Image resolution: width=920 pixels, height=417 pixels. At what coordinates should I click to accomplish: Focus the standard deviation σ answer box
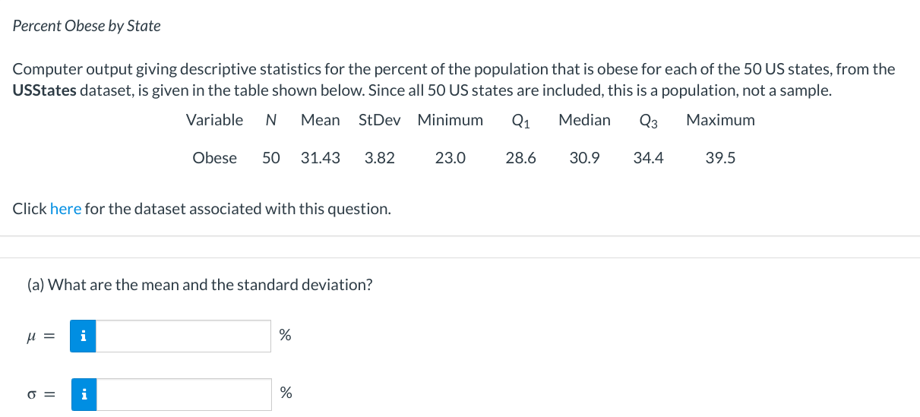[x=183, y=394]
